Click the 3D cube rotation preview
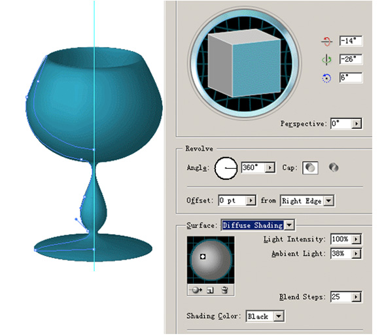Image resolution: width=384 pixels, height=336 pixels. [x=245, y=63]
